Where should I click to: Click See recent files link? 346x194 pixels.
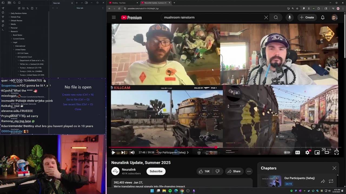coord(78,104)
